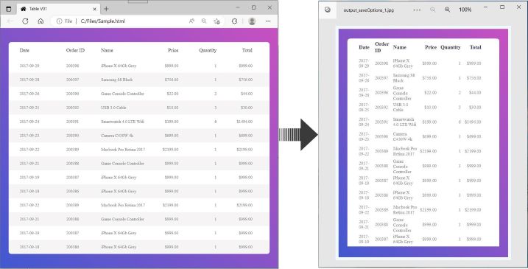Maximize the browser window
The width and height of the screenshot is (528, 269).
[254, 7]
